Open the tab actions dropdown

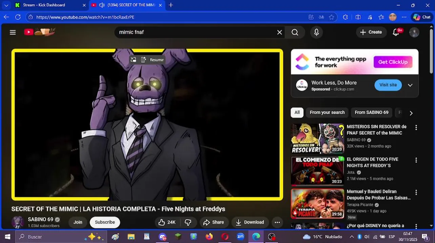pos(6,5)
